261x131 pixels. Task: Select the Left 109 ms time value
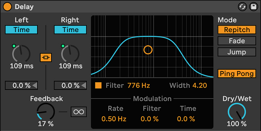pos(22,66)
